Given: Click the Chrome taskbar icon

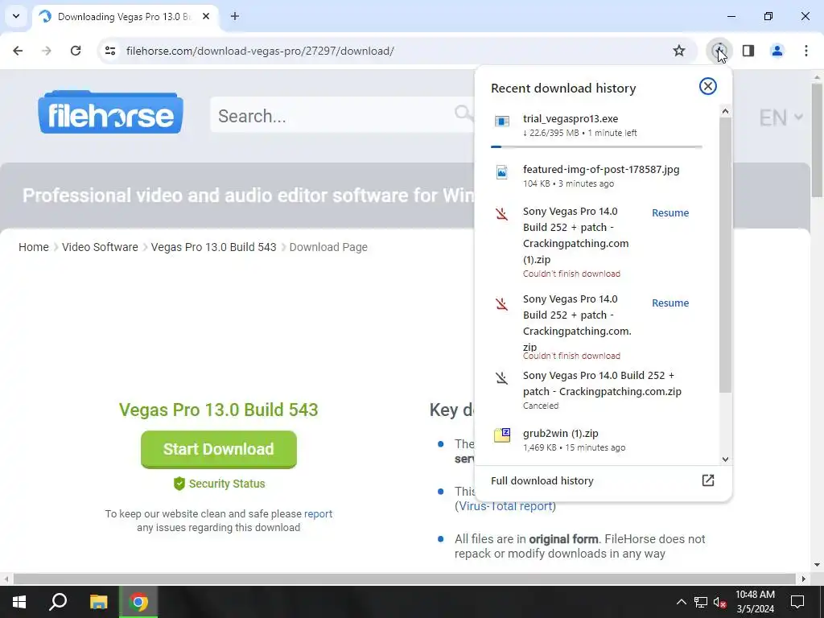Looking at the screenshot, I should tap(138, 602).
